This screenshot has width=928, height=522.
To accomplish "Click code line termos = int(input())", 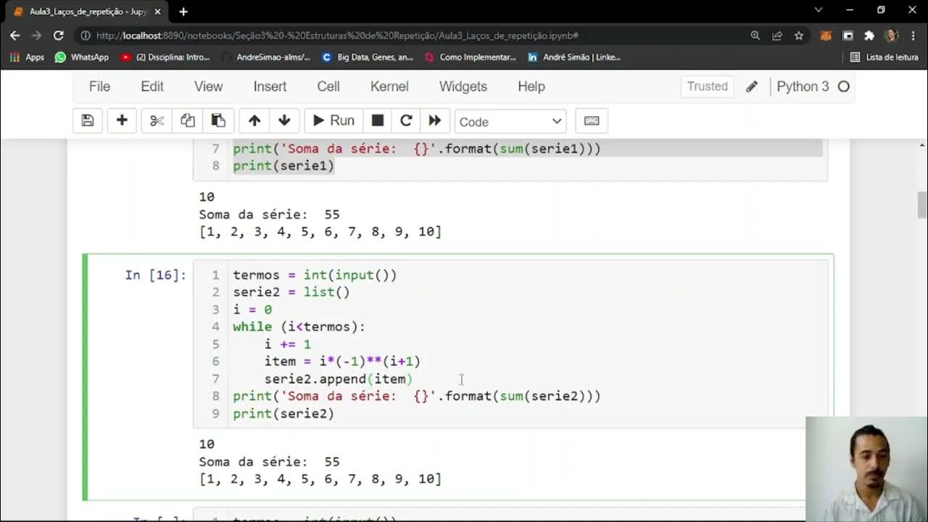I will point(315,275).
